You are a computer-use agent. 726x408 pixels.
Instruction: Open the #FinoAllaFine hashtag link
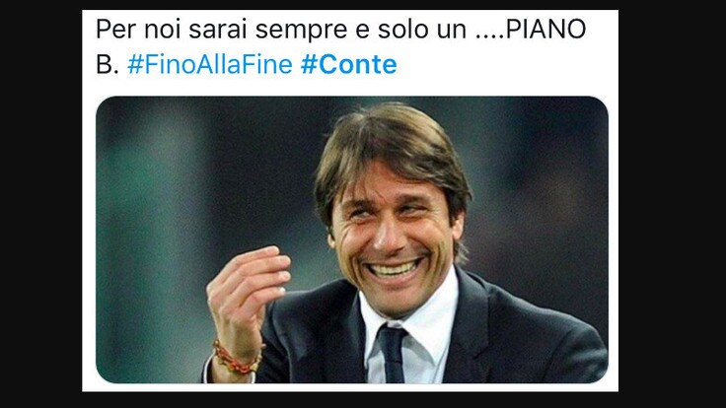[x=210, y=64]
